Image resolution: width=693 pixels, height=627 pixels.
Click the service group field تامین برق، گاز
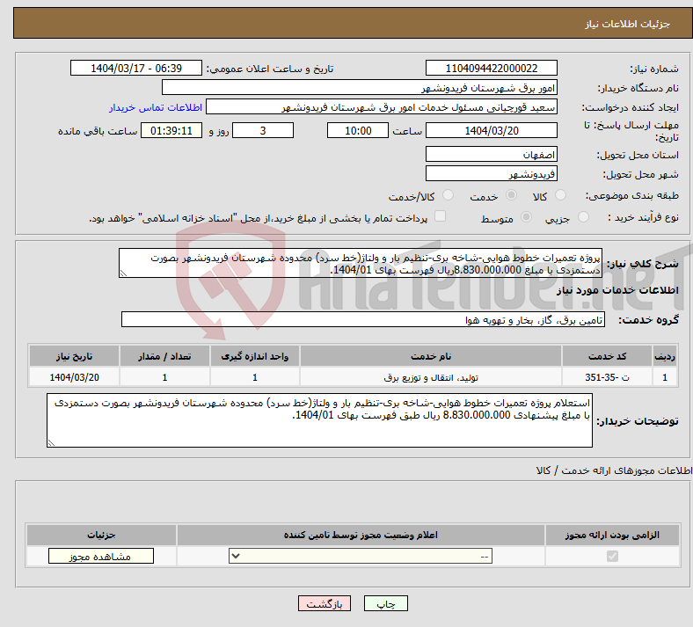click(363, 319)
